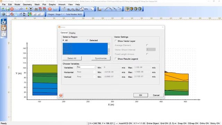Viewport: 222px width, 125px height.
Task: Click the flux Max value field
Action: point(142,67)
